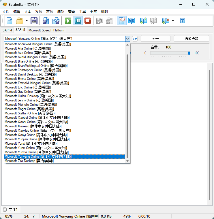214x219 pixels.
Task: Open the AB pronunciation correction icon
Action: pyautogui.click(x=132, y=21)
